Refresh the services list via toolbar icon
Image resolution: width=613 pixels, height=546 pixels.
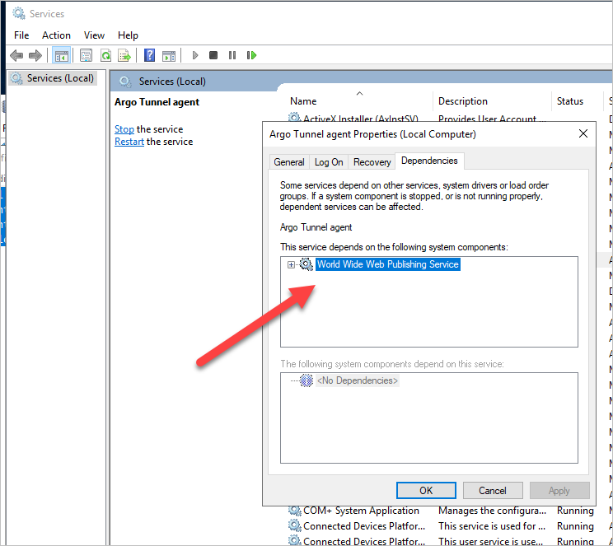(x=105, y=55)
